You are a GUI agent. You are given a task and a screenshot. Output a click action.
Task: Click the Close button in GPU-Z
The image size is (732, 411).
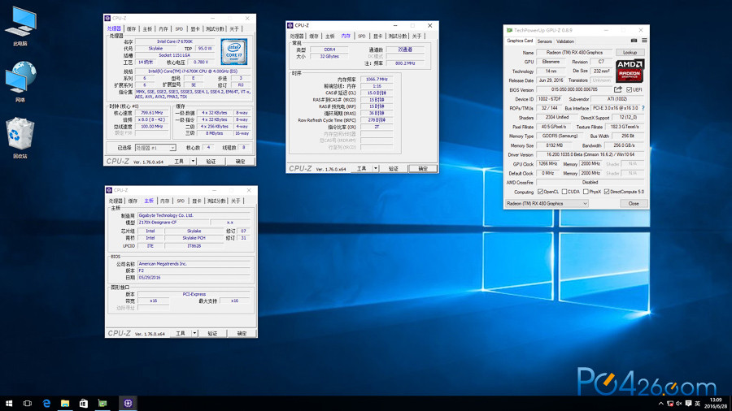coord(634,204)
